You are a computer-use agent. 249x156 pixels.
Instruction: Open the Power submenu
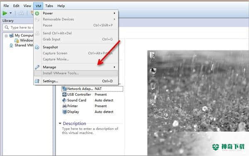(x=76, y=13)
